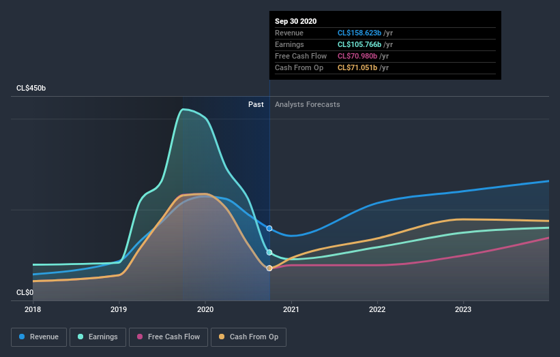Viewport: 560px width, 357px height.
Task: Click the teal Earnings data point marker
Action: pos(269,253)
